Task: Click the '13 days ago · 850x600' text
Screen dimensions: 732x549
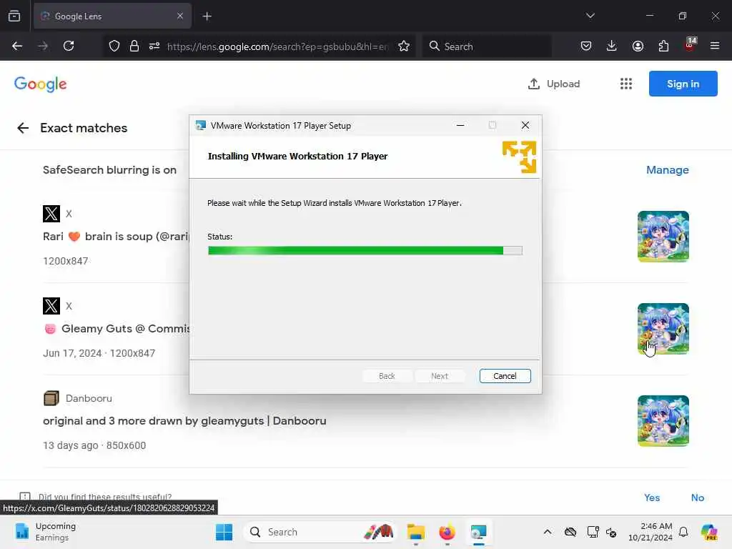Action: (94, 445)
